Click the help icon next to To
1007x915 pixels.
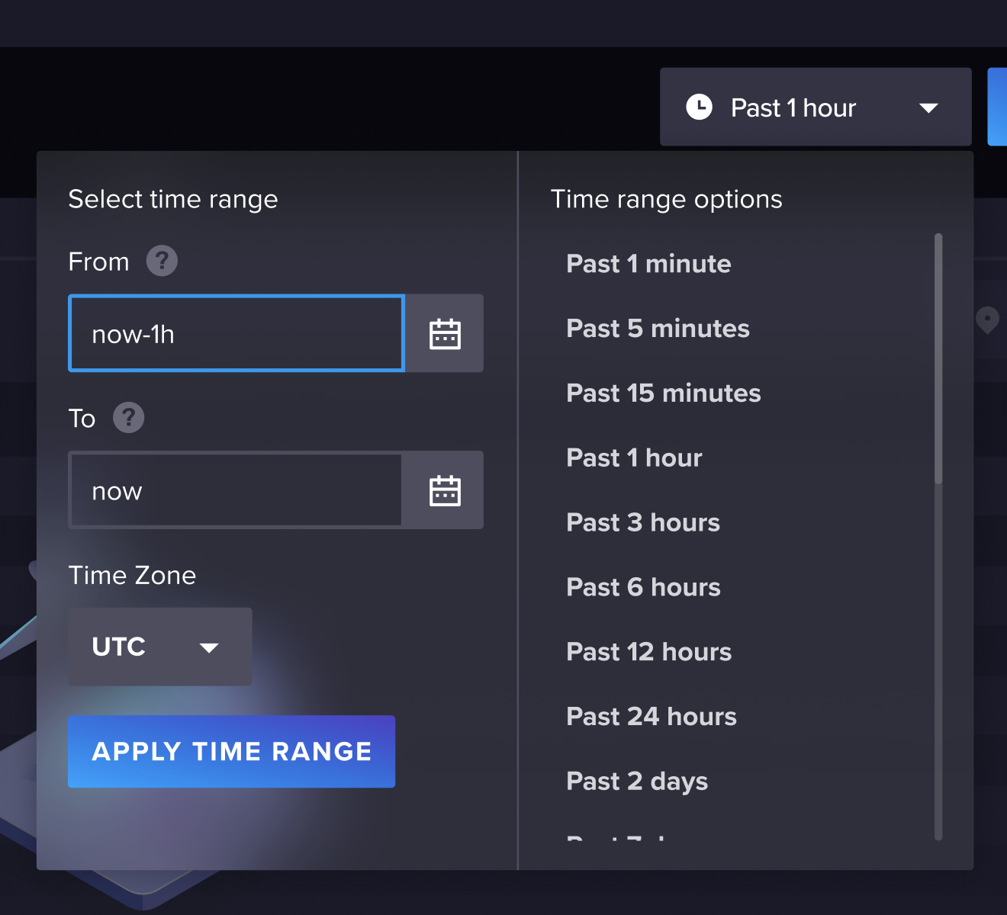pos(128,418)
